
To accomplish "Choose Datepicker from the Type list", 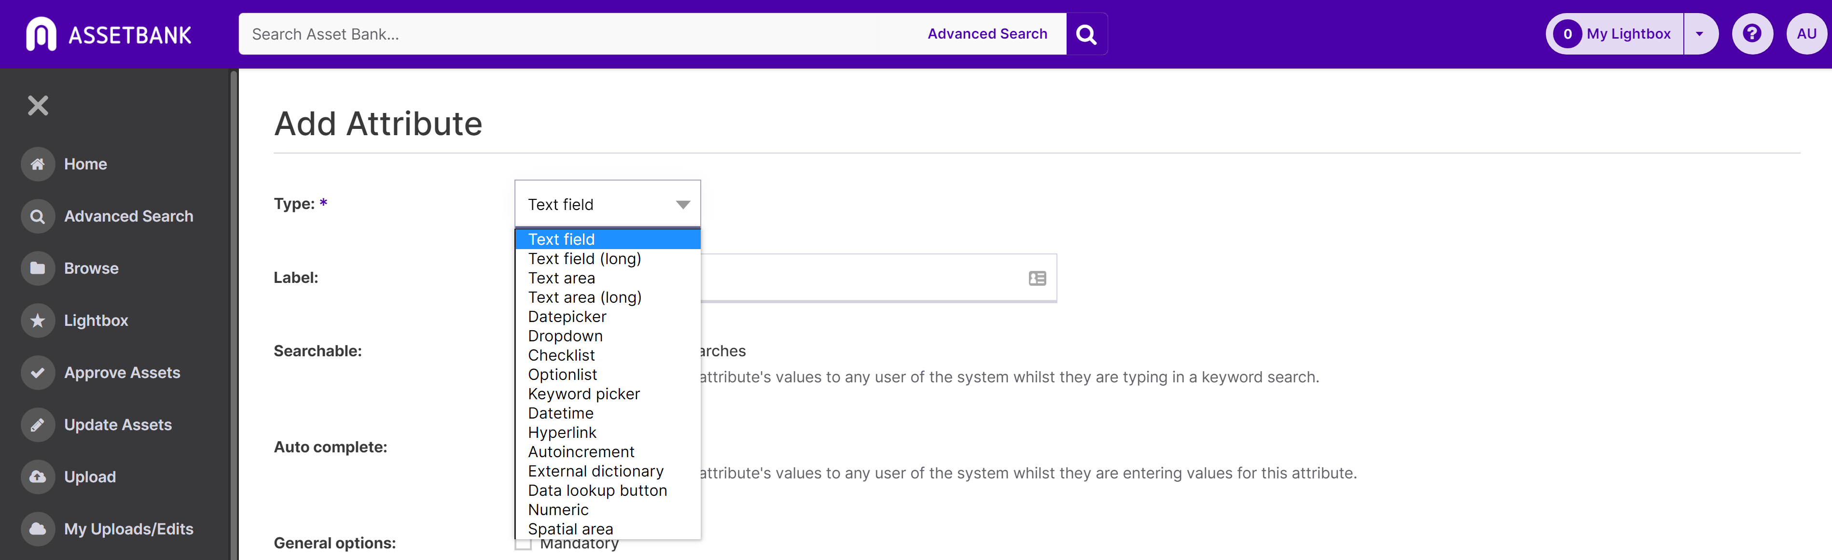I will [567, 317].
